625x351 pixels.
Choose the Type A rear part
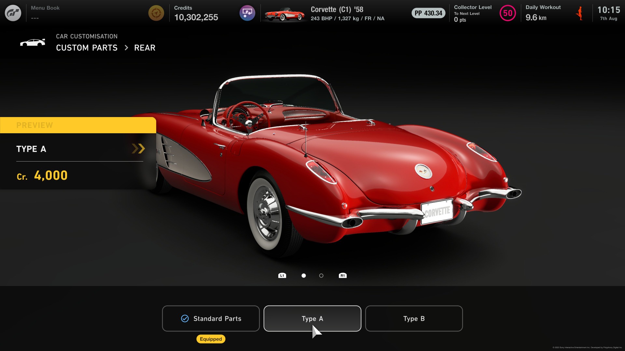[x=312, y=318]
